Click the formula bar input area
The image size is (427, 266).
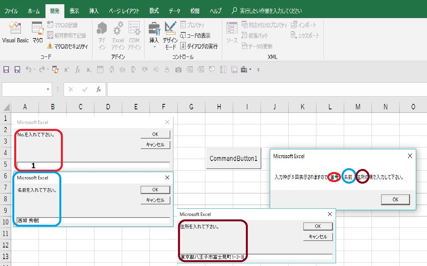(267, 89)
